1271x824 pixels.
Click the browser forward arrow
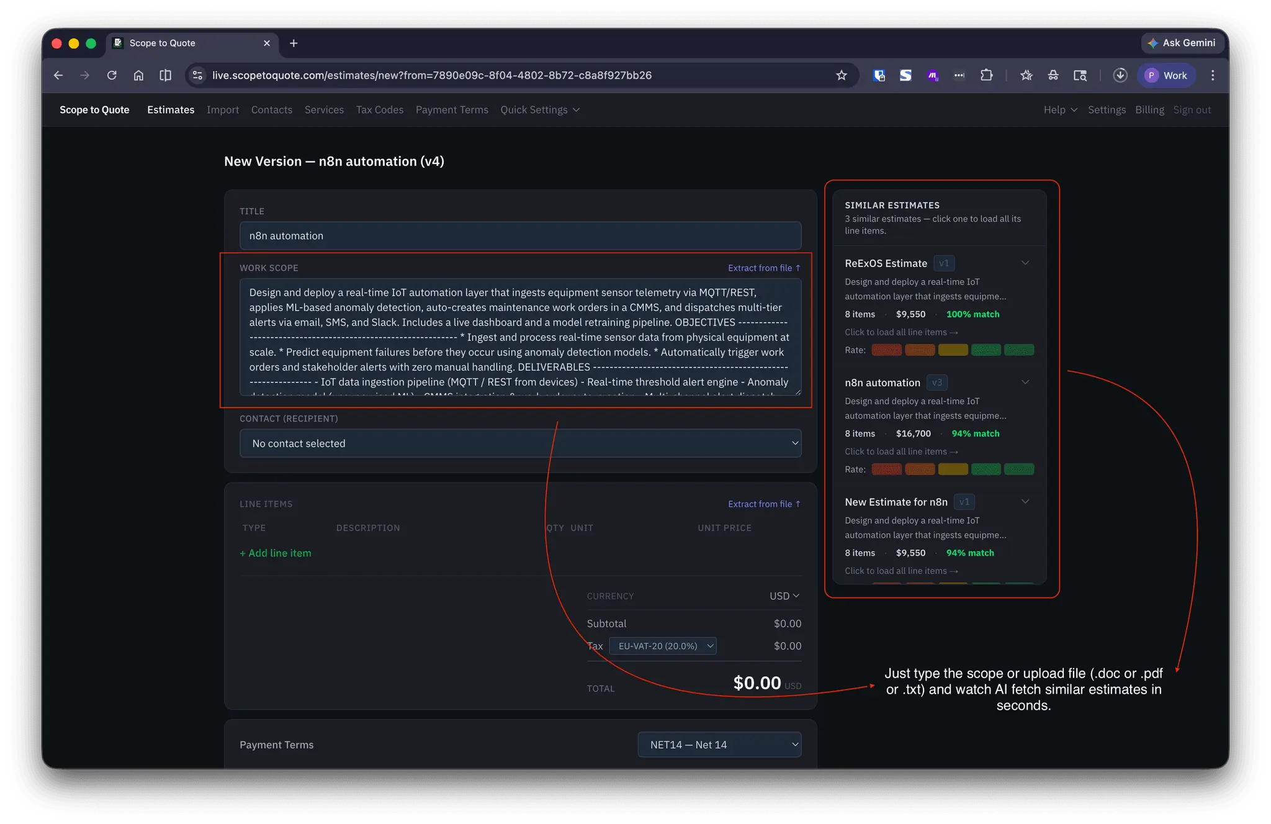tap(85, 75)
